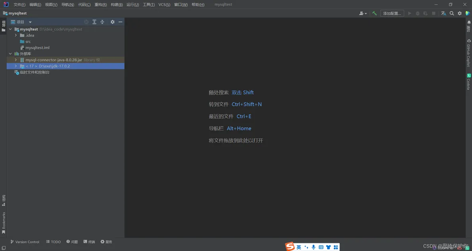The image size is (472, 251).
Task: Open project panel options gear icon
Action: coord(112,22)
